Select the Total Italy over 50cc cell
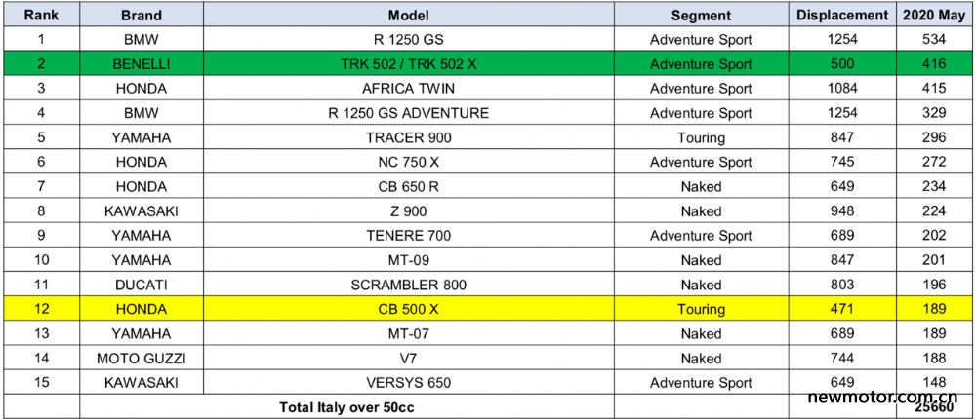 click(346, 407)
